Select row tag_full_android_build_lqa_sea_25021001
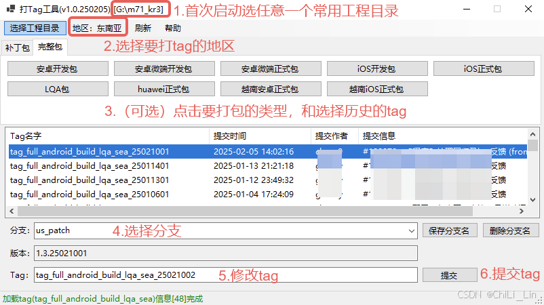Image resolution: width=544 pixels, height=305 pixels. [x=268, y=151]
